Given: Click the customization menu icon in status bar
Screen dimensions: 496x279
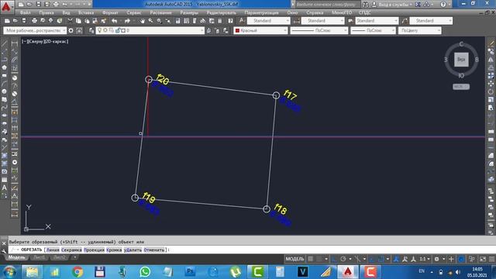Looking at the screenshot, I should (492, 259).
